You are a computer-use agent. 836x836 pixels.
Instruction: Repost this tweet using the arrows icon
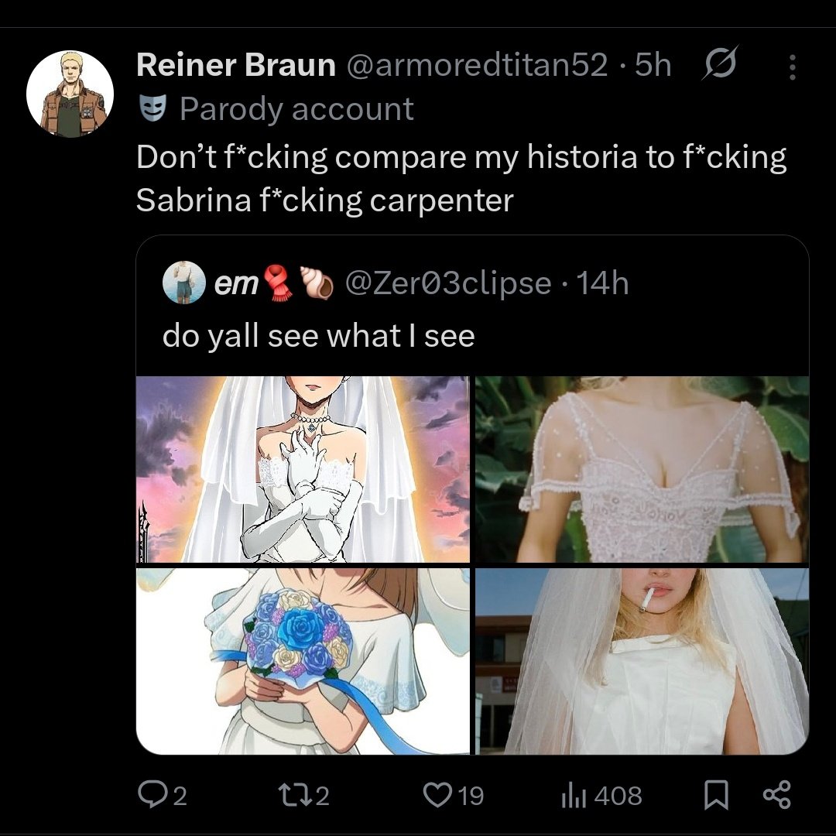coord(295,795)
